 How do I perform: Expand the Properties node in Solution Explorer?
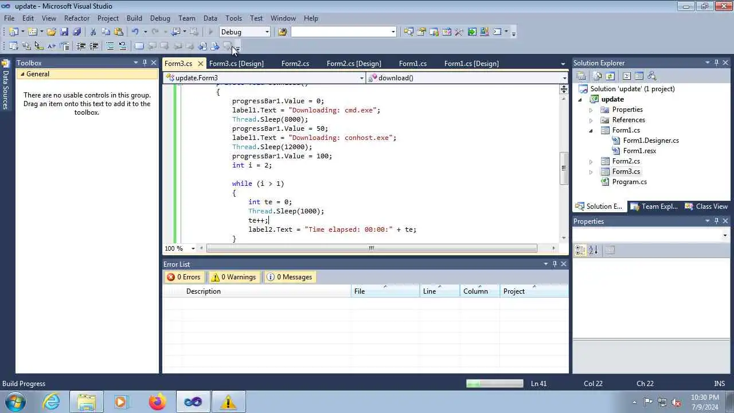point(591,110)
